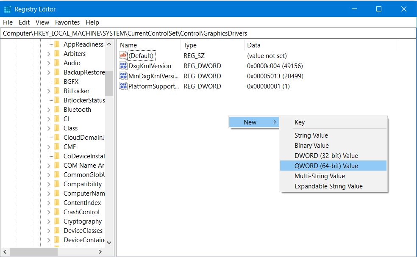
Task: Click the MinDxgKrnlVersi... binary value icon
Action: [123, 76]
